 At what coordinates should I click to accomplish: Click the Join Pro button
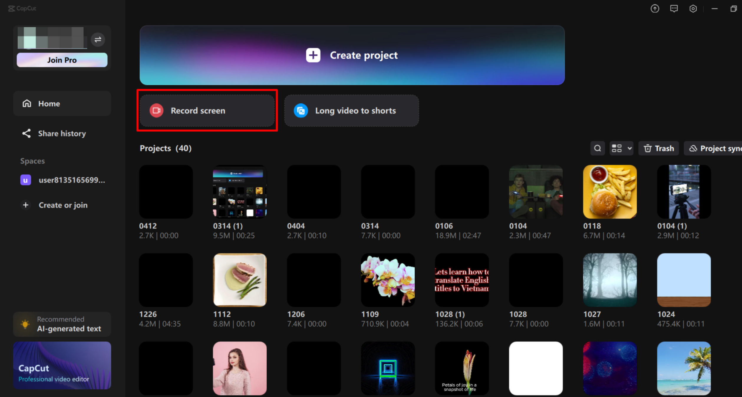pyautogui.click(x=62, y=60)
